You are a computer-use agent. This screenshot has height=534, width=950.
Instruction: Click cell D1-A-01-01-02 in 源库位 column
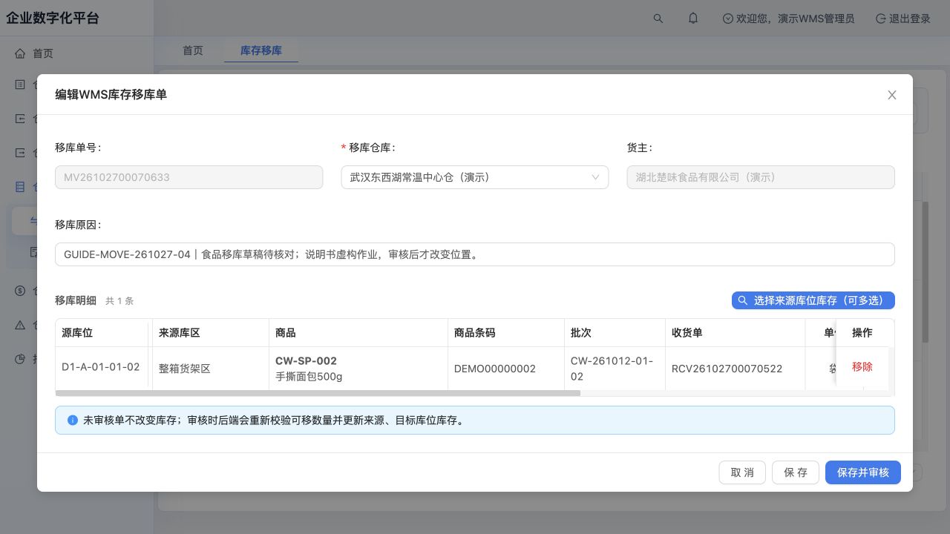tap(101, 367)
